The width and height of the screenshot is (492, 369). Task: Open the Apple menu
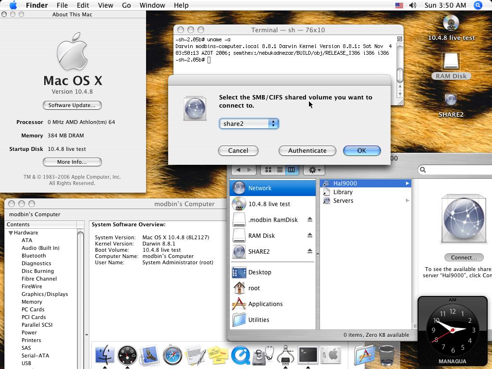(x=13, y=5)
